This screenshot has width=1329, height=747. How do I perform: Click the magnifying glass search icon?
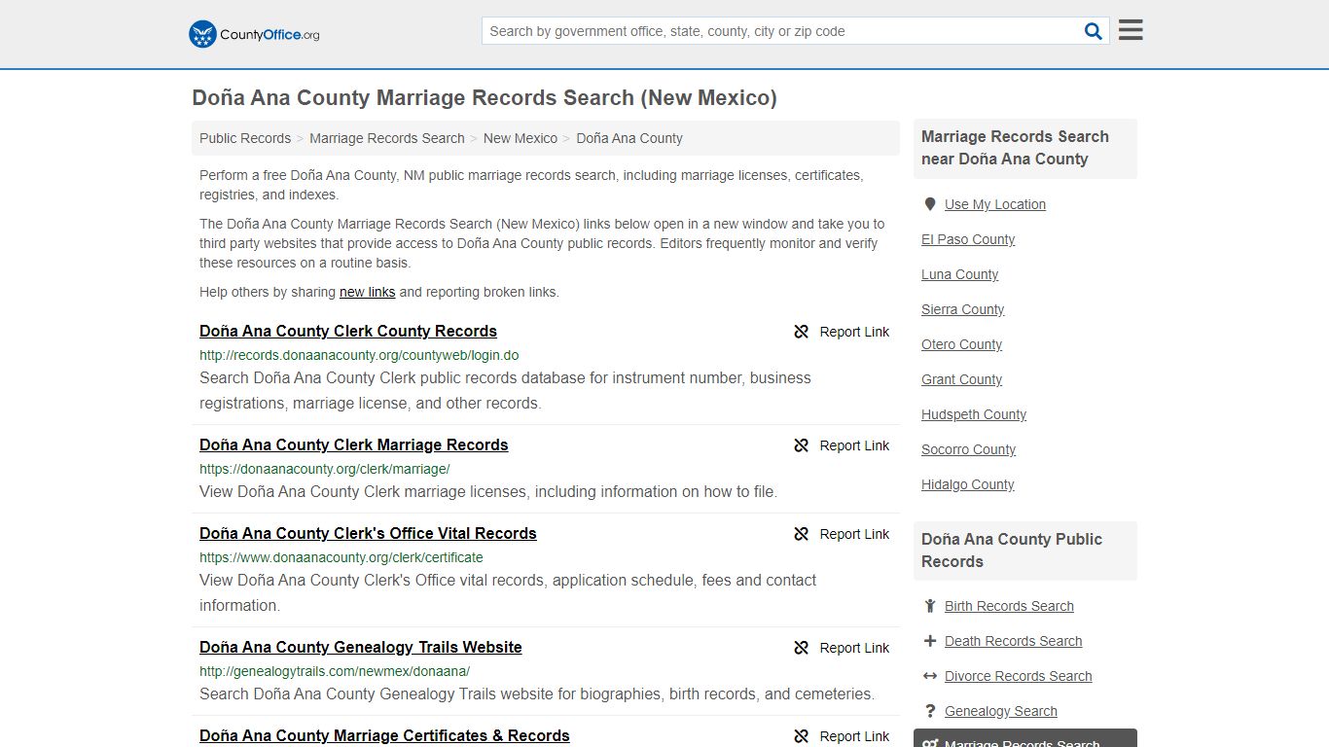tap(1094, 31)
